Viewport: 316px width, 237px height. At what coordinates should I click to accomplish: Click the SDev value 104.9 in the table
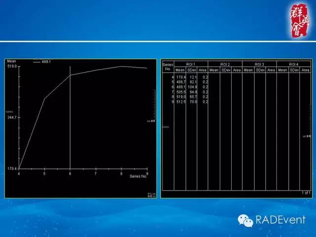click(x=192, y=87)
